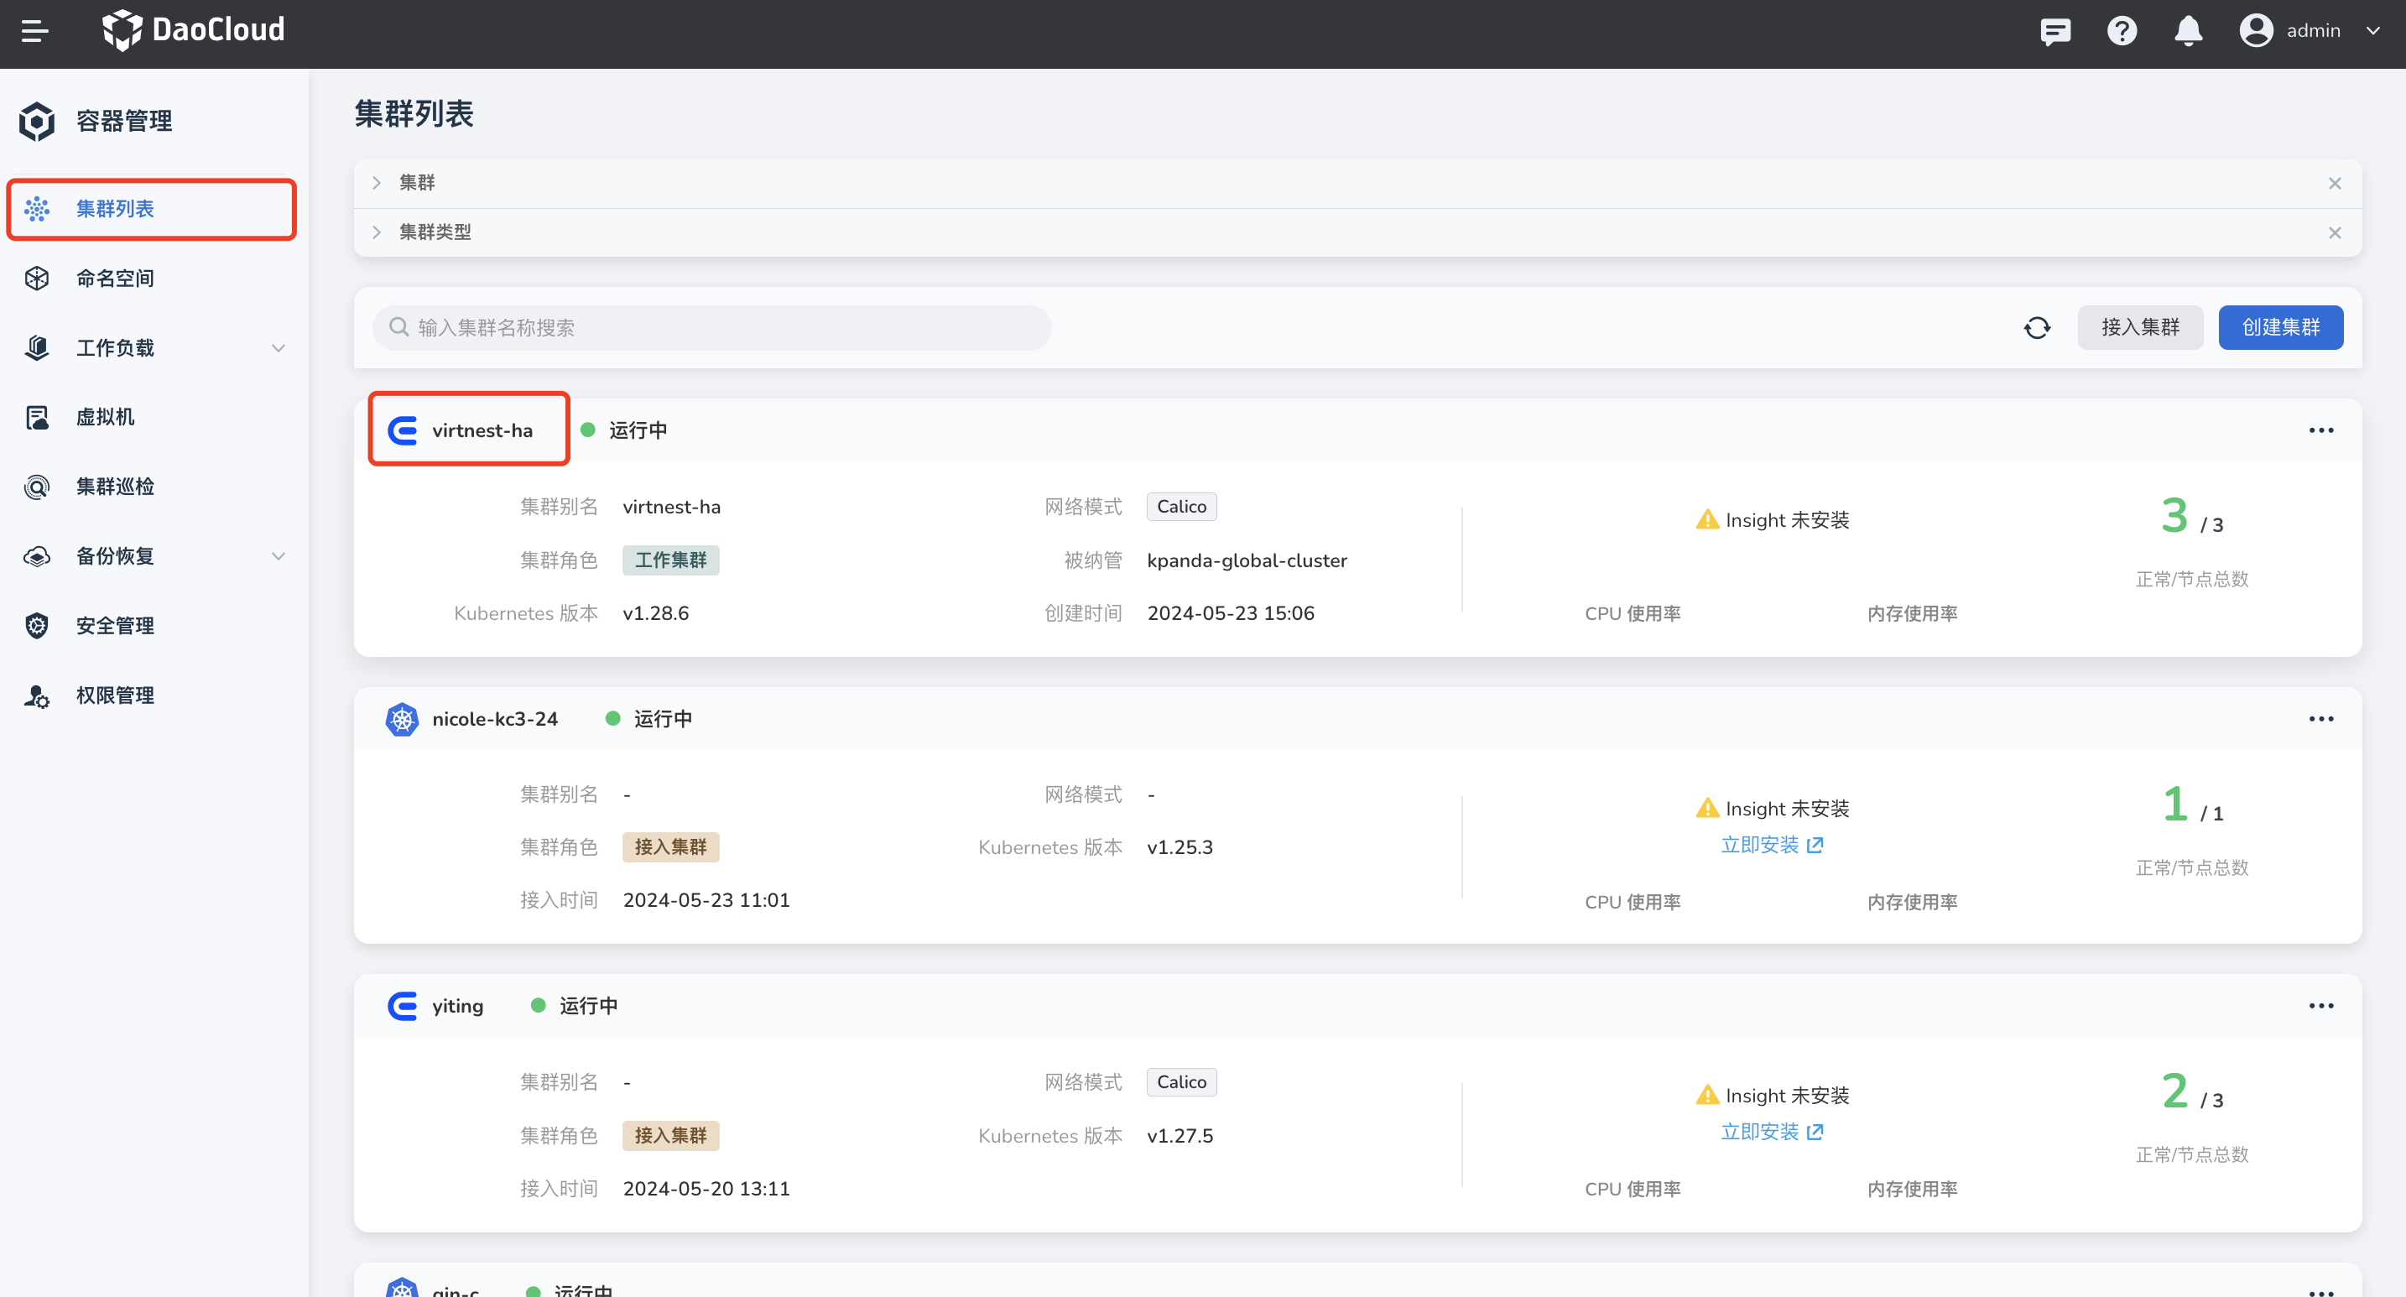Open the messages chat icon
The width and height of the screenshot is (2406, 1297).
[x=2054, y=31]
